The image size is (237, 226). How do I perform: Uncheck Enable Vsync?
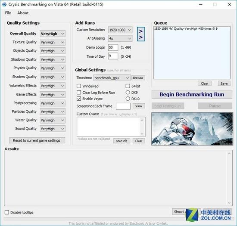point(79,99)
